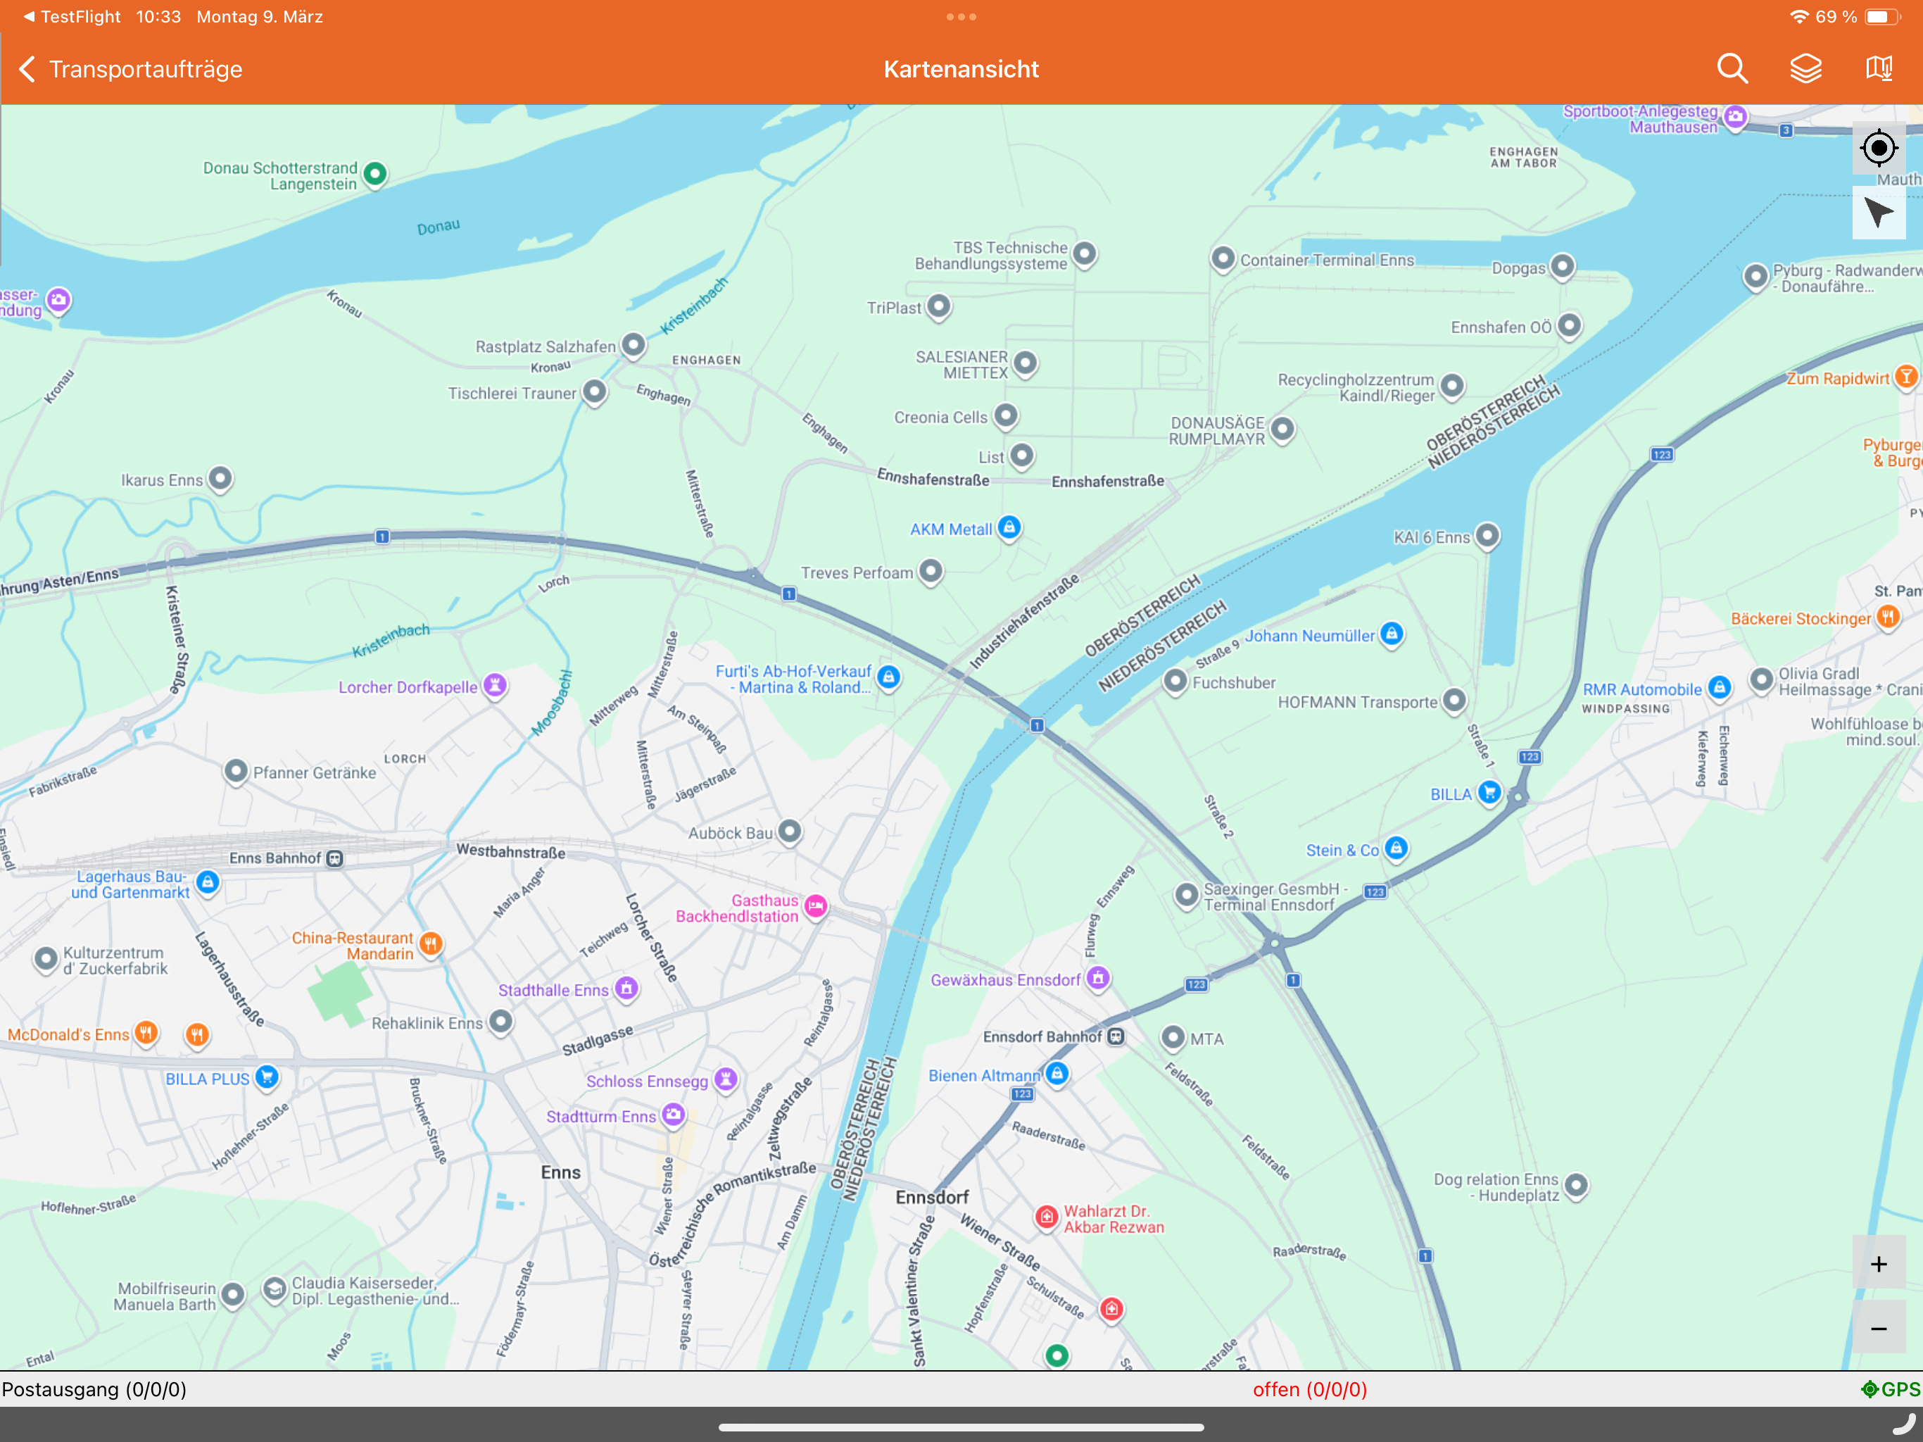The width and height of the screenshot is (1923, 1442).
Task: Tap the Ennsdorf Bahnhof station icon
Action: coord(1116,1036)
